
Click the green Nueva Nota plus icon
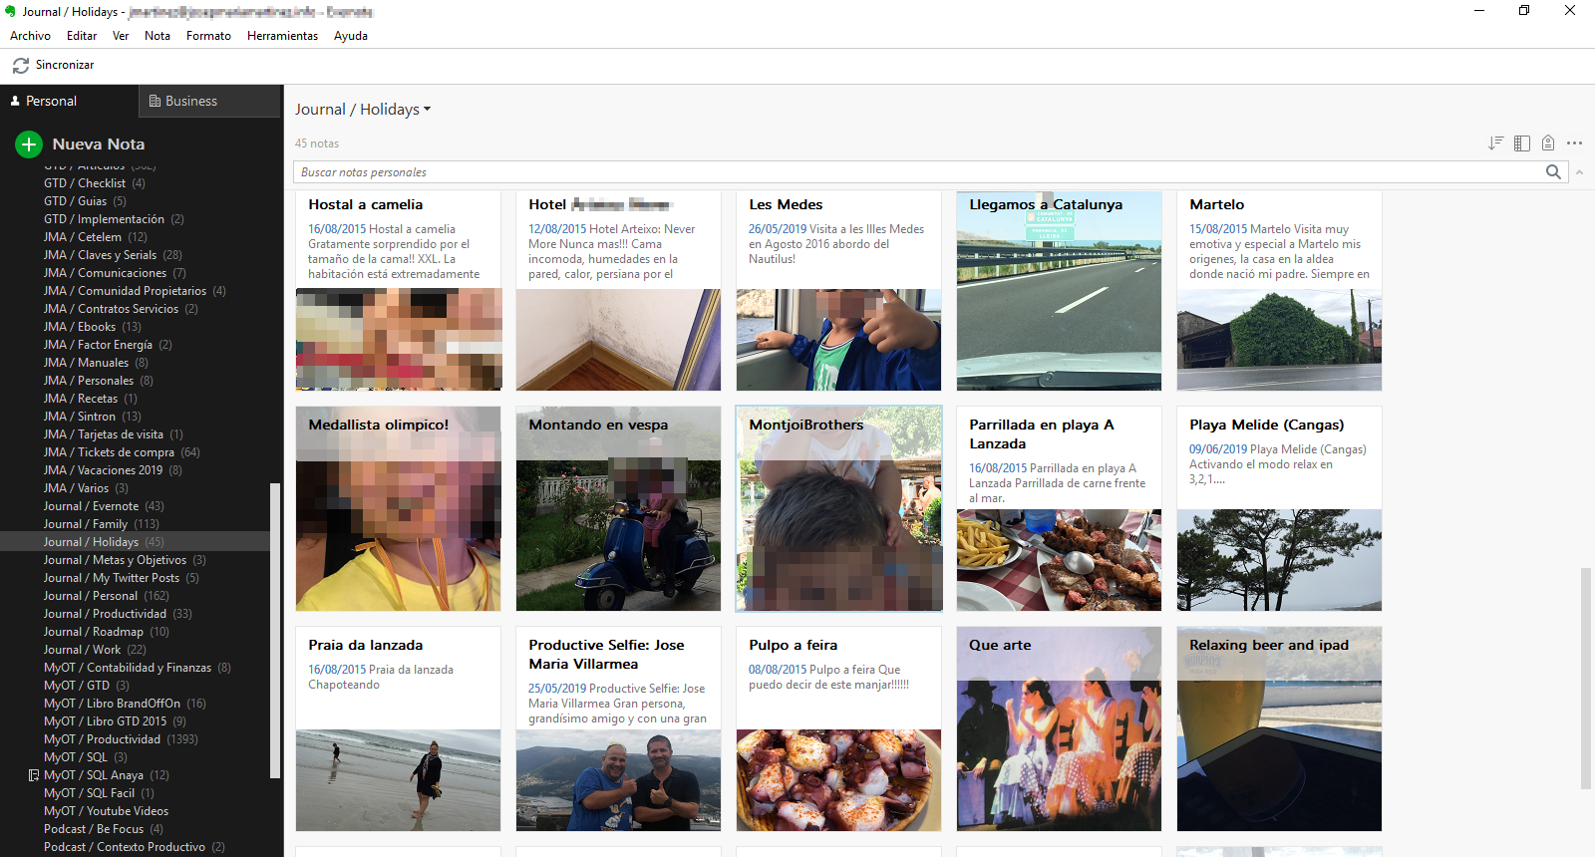tap(29, 144)
